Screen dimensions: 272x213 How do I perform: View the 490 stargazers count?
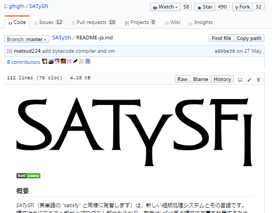[222, 7]
